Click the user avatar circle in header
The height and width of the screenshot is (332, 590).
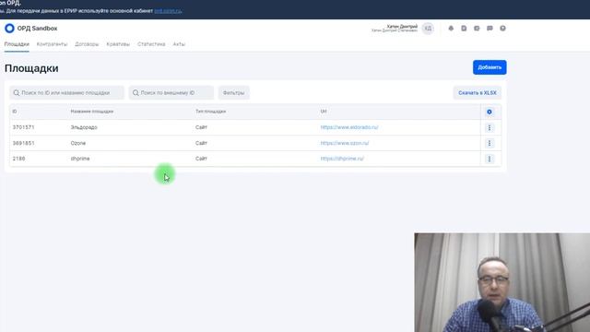(428, 29)
